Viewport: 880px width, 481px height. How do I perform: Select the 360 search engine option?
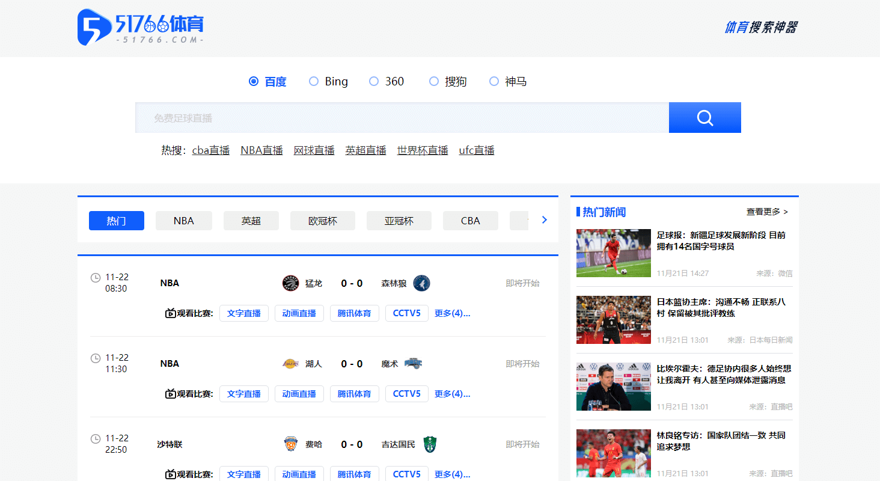pos(374,81)
